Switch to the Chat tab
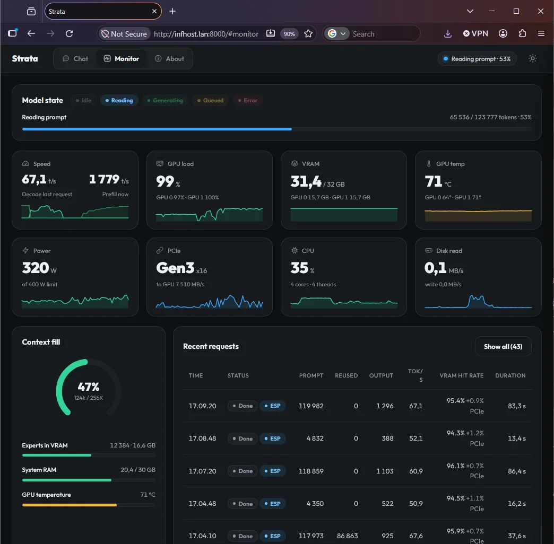Image resolution: width=554 pixels, height=544 pixels. pyautogui.click(x=75, y=59)
